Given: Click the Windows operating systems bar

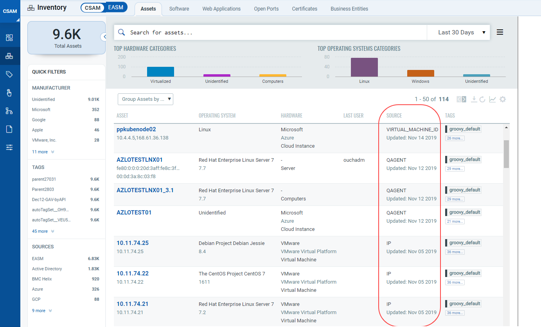Looking at the screenshot, I should (x=421, y=73).
